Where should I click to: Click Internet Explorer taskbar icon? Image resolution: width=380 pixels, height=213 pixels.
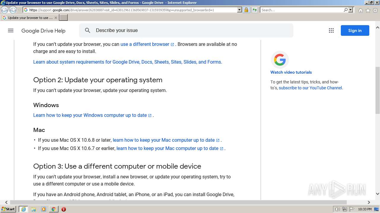(x=23, y=209)
